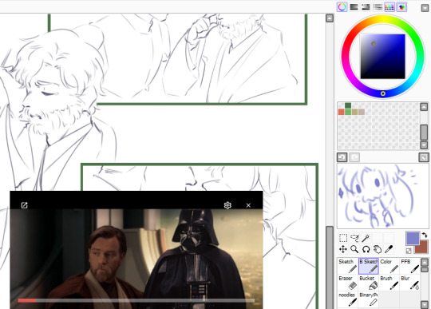This screenshot has height=309, width=431.
Task: Click the swatches panel scrollbar thumb
Action: click(x=424, y=133)
